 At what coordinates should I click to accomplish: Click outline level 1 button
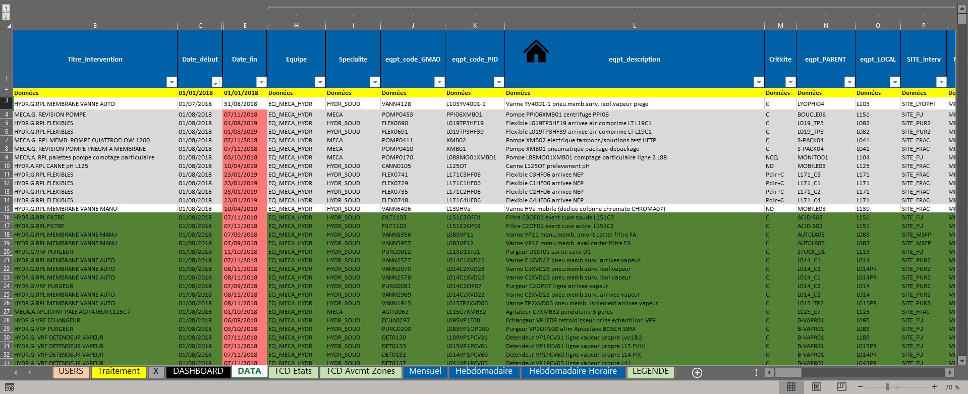pos(6,9)
